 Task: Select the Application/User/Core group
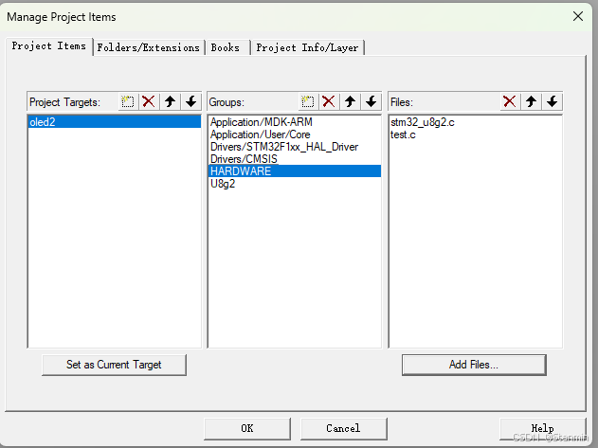coord(295,134)
